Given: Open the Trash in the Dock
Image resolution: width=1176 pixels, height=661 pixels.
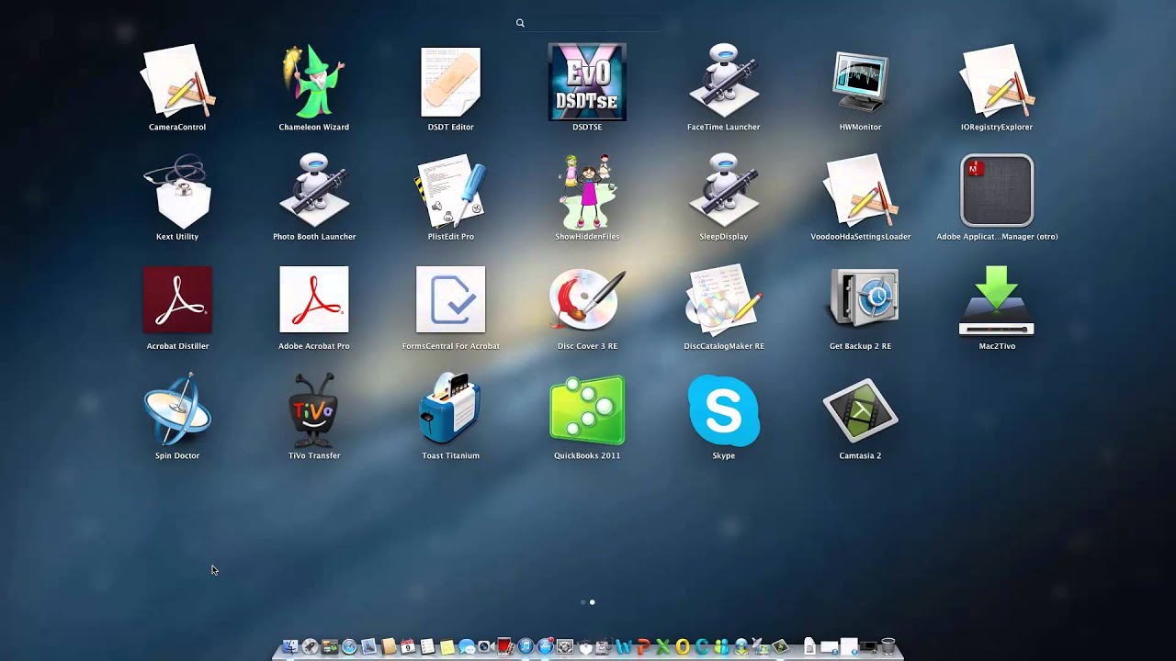Looking at the screenshot, I should pyautogui.click(x=888, y=647).
